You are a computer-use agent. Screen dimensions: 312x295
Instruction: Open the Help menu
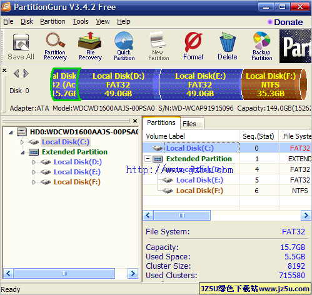[124, 22]
